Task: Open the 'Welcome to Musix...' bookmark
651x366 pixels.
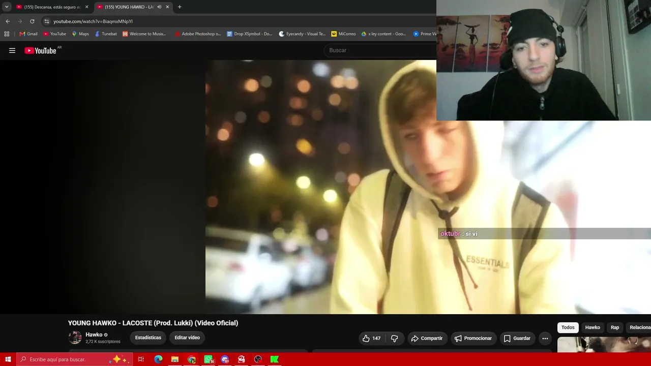Action: click(144, 34)
